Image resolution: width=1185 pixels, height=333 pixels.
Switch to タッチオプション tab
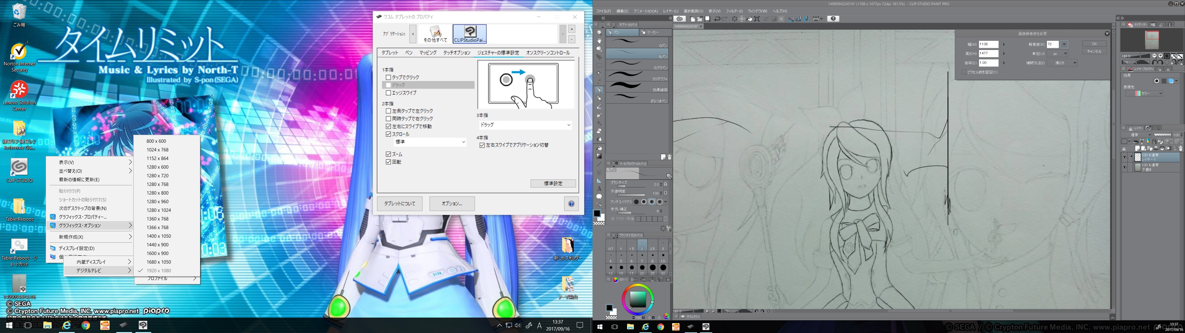click(457, 53)
